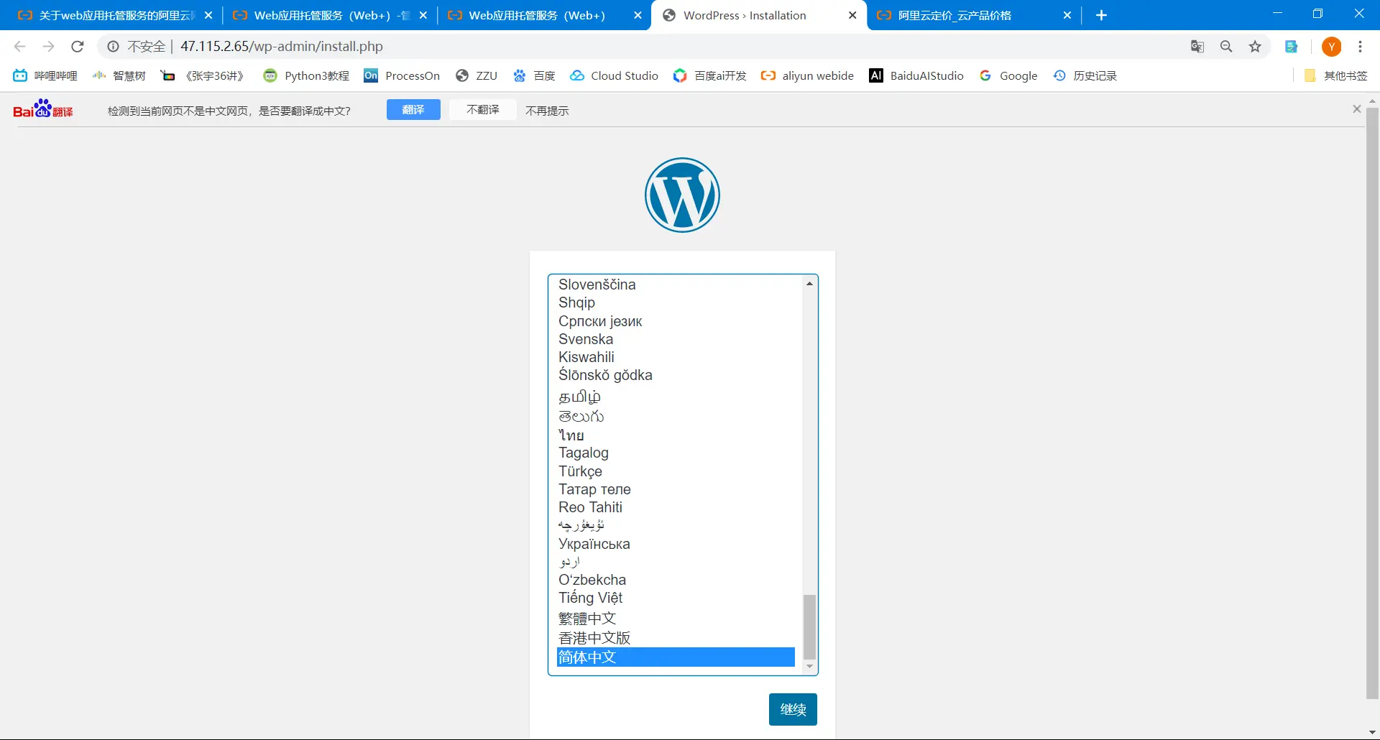1380x740 pixels.
Task: Open the 智慧树 bookmark
Action: [x=119, y=75]
